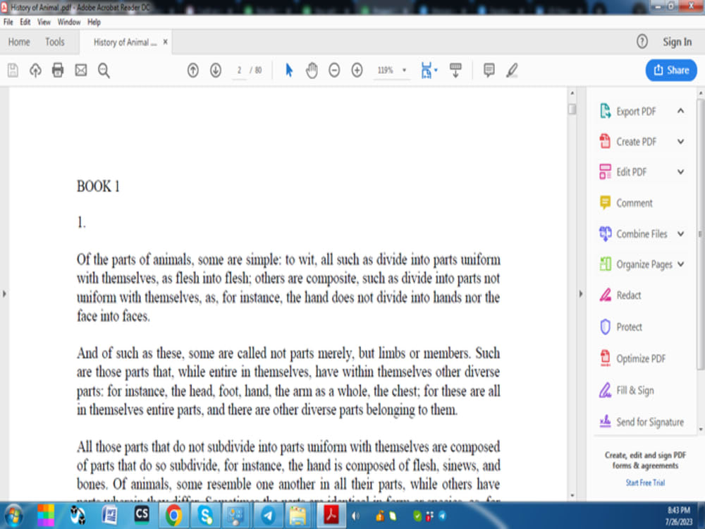Open the Windows Start button

click(13, 516)
